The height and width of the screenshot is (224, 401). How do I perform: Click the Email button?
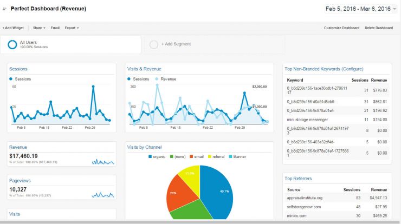(x=55, y=28)
